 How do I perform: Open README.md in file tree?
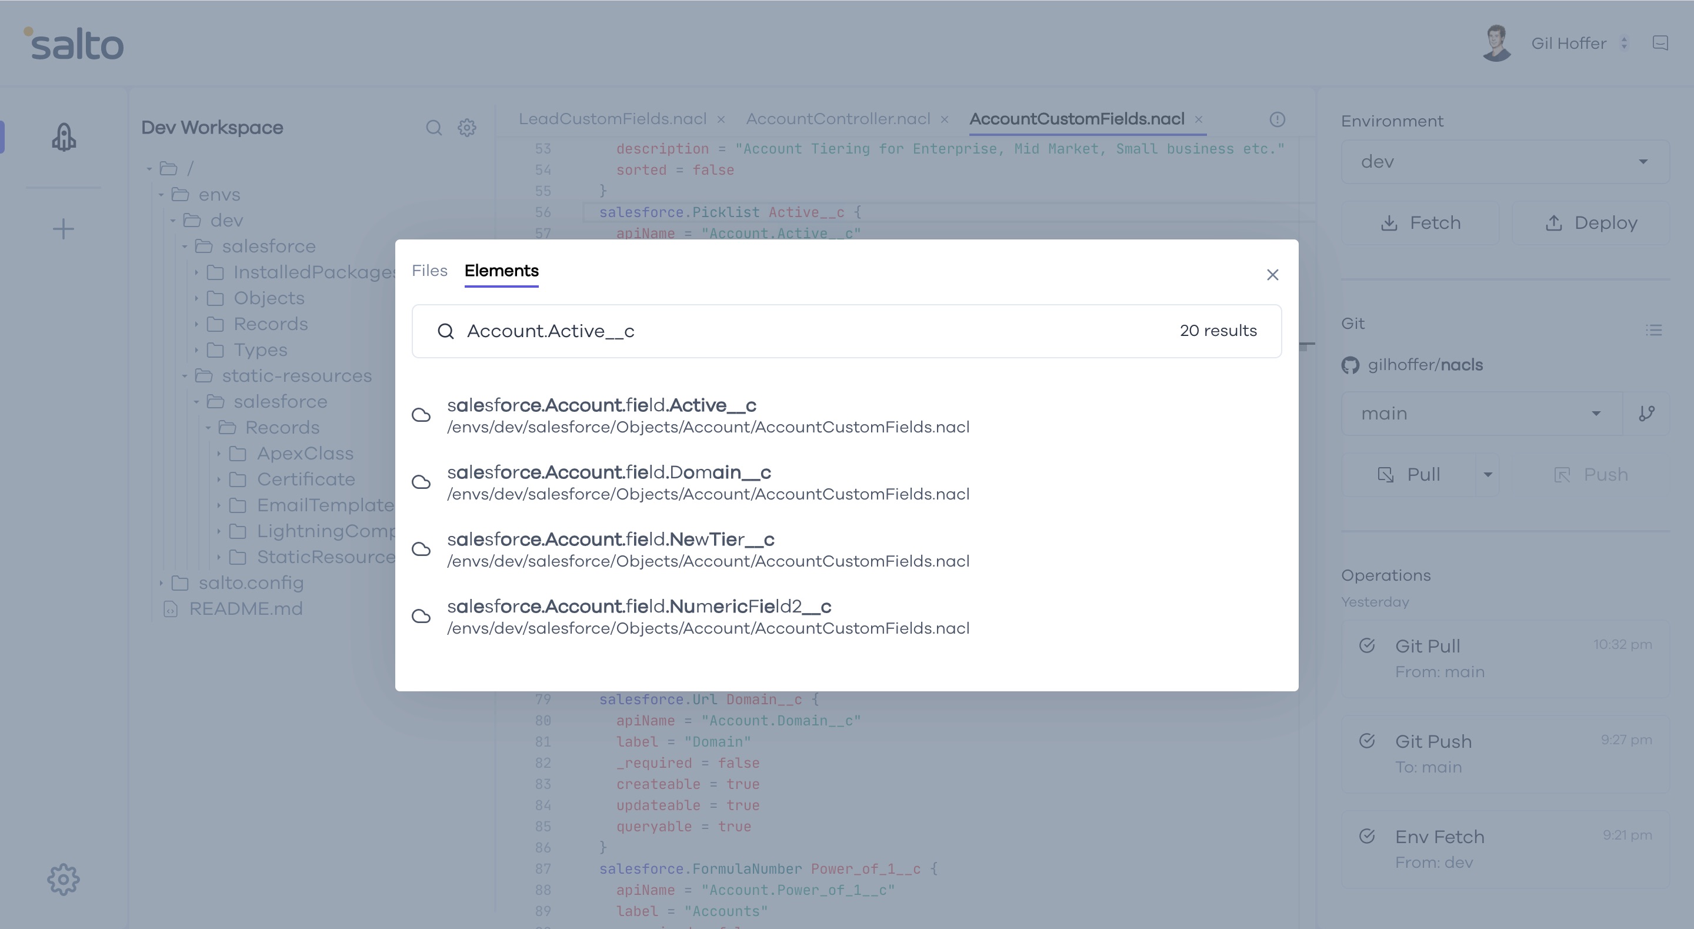pyautogui.click(x=246, y=610)
